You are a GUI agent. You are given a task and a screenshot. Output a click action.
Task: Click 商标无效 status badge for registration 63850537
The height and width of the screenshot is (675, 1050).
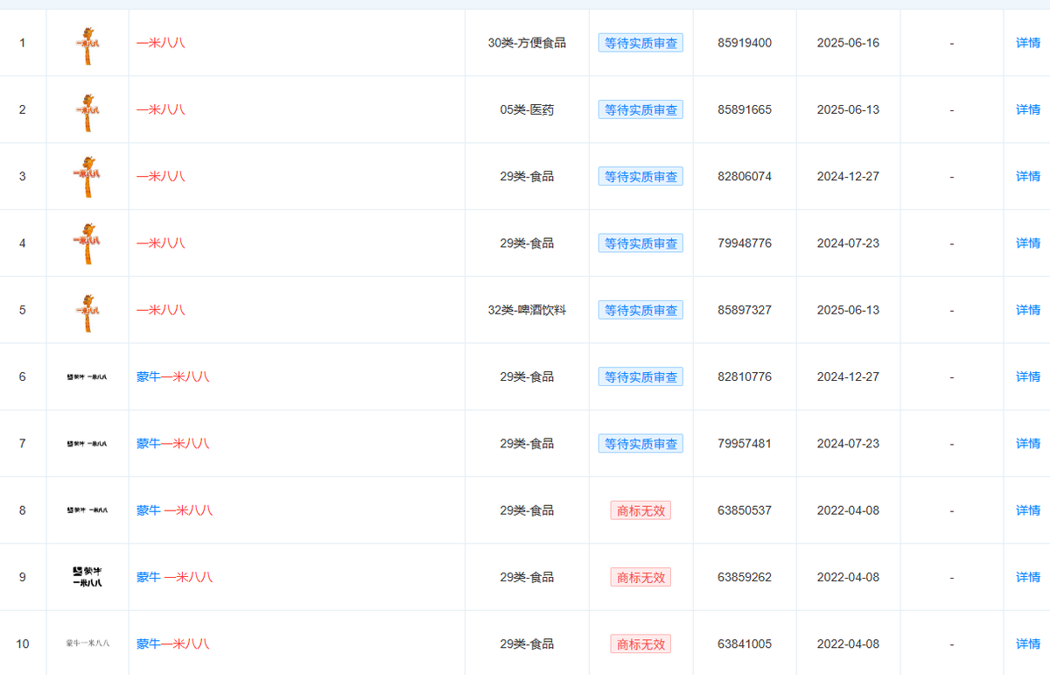click(640, 510)
